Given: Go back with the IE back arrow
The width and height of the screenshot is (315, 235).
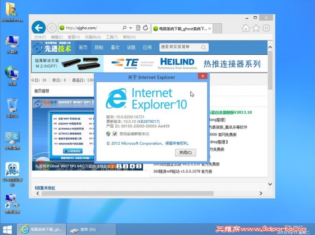Looking at the screenshot, I should pyautogui.click(x=38, y=28).
